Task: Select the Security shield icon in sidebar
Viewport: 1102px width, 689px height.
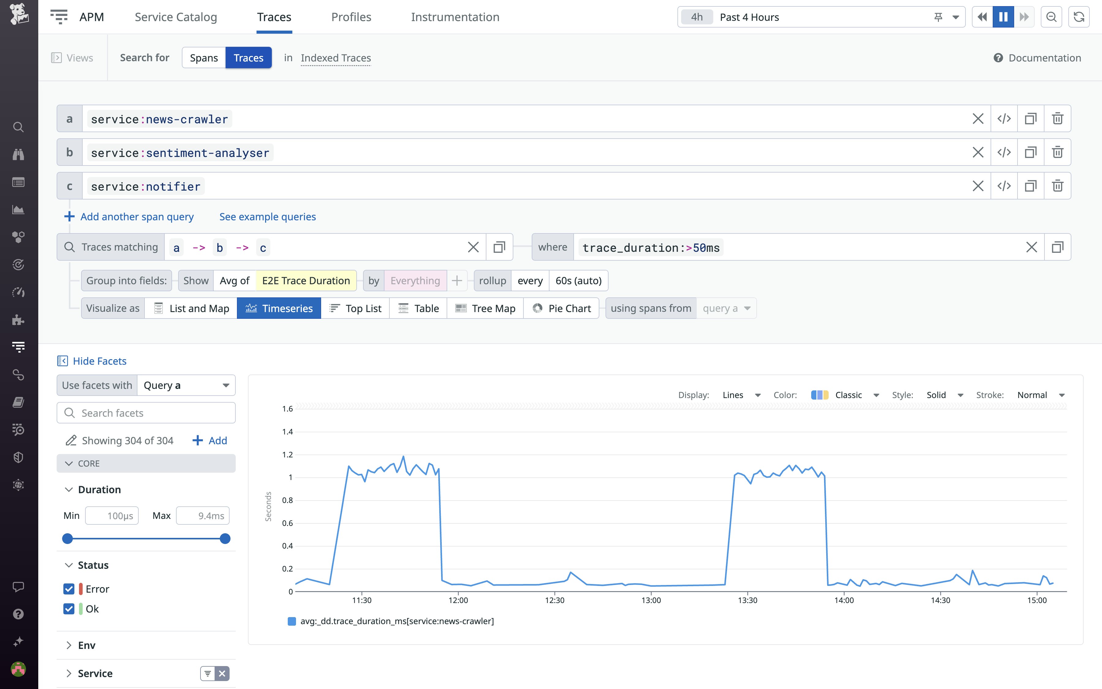Action: [x=18, y=457]
